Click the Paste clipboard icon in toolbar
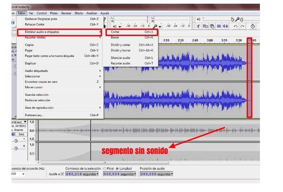Image resolution: width=283 pixels, height=192 pixels. (212, 26)
